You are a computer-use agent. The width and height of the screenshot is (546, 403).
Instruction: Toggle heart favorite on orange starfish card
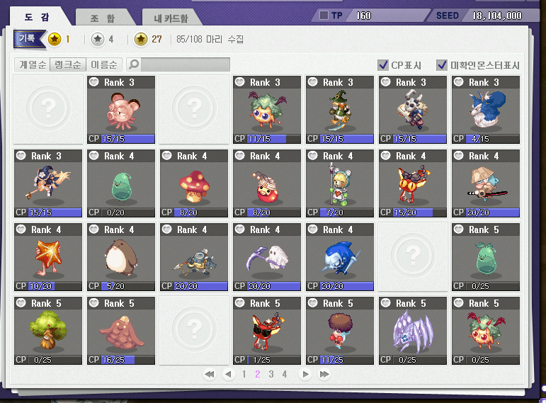[21, 229]
